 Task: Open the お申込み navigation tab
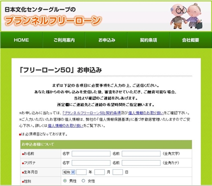click(x=106, y=40)
